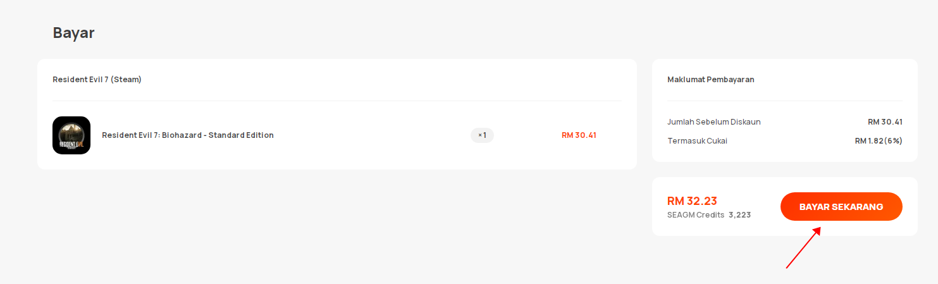This screenshot has height=284, width=938.
Task: Open the Resident Evil 7 game thumbnail
Action: point(71,135)
